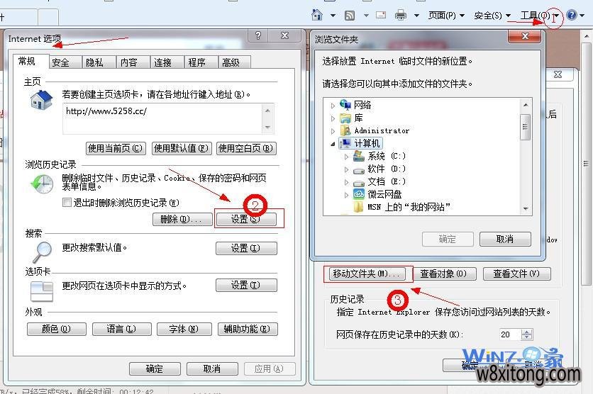Expand the 系统 (C:) drive node

(x=347, y=156)
